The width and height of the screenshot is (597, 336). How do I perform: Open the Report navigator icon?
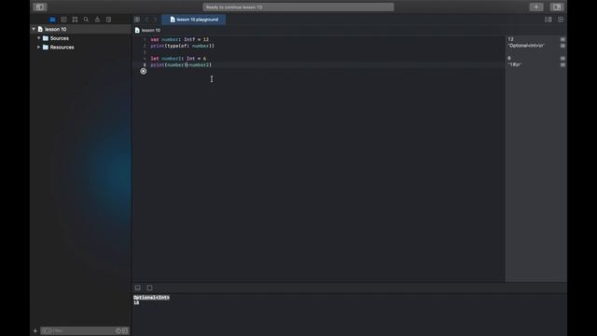pyautogui.click(x=108, y=20)
